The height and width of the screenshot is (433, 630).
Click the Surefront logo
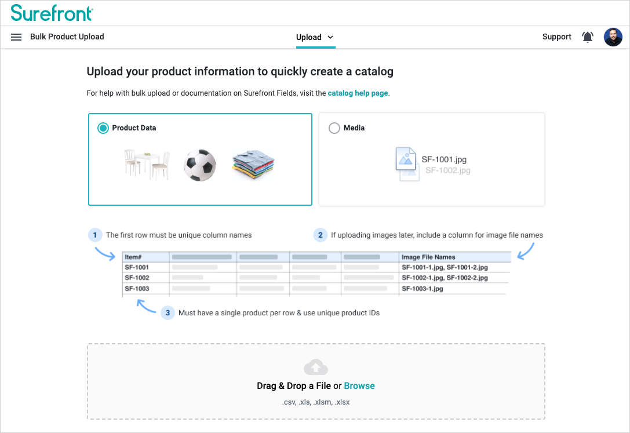(52, 13)
